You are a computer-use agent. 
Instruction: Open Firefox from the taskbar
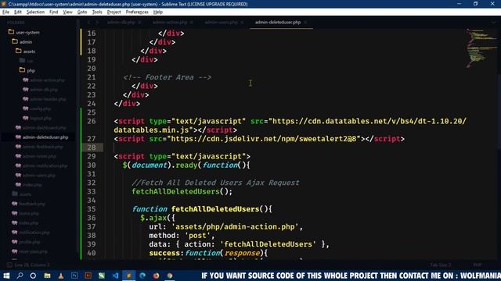(x=157, y=276)
